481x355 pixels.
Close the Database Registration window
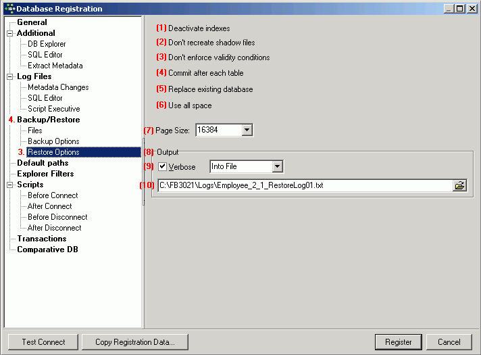coord(472,9)
